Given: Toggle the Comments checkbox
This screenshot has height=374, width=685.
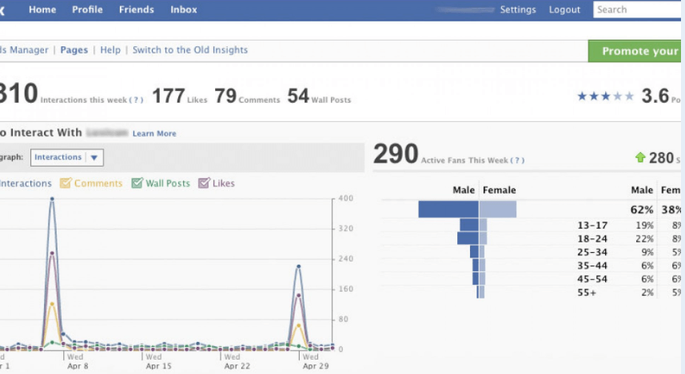Looking at the screenshot, I should (x=66, y=183).
